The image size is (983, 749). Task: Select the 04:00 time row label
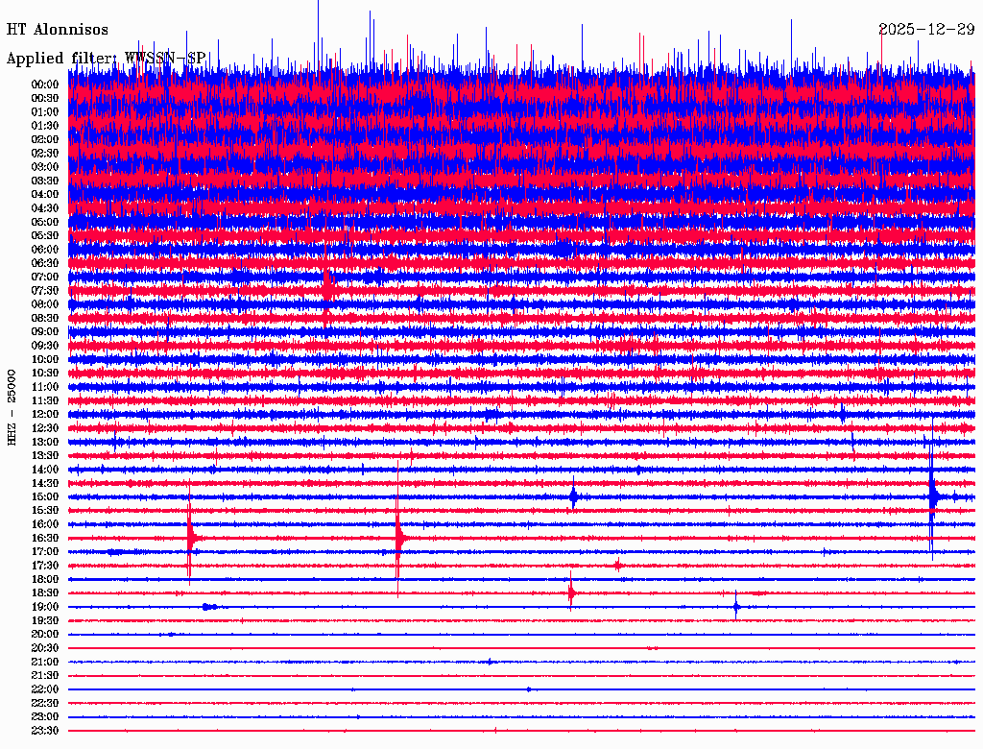(x=45, y=195)
